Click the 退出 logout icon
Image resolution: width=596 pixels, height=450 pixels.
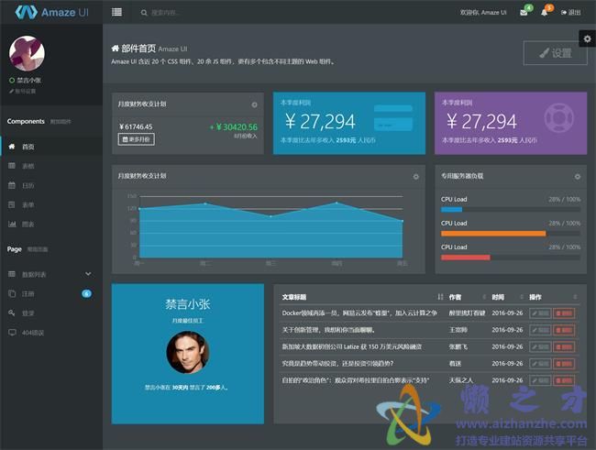pyautogui.click(x=570, y=13)
